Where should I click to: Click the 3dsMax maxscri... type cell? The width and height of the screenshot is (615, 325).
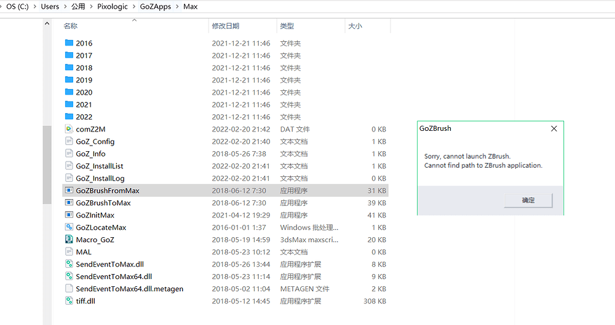pos(309,240)
